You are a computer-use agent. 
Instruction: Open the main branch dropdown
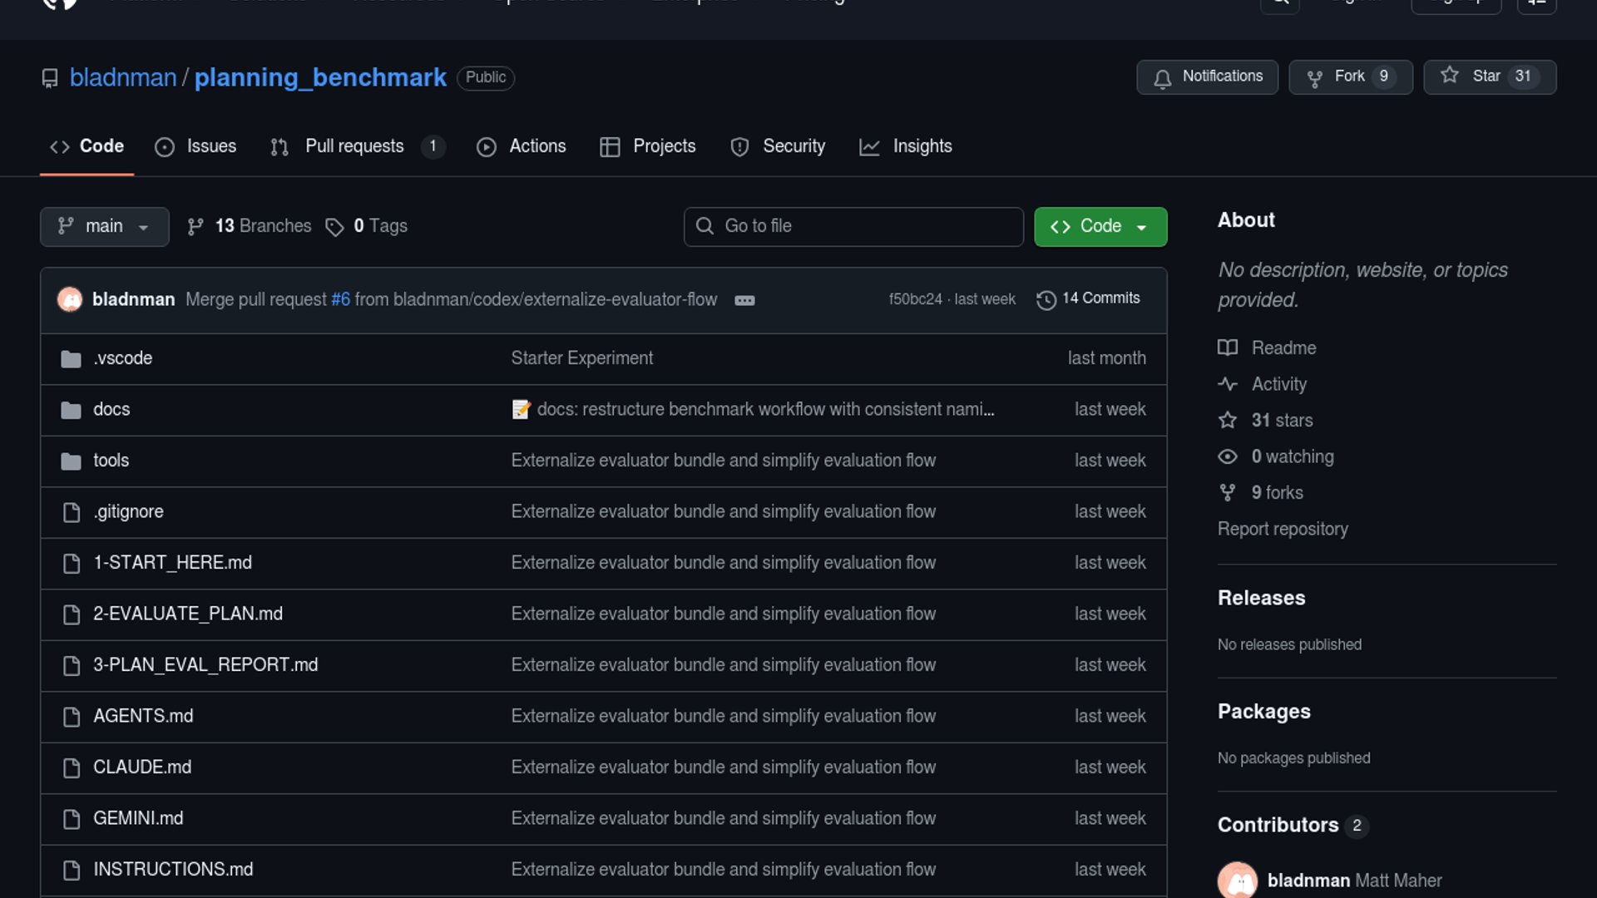tap(104, 226)
